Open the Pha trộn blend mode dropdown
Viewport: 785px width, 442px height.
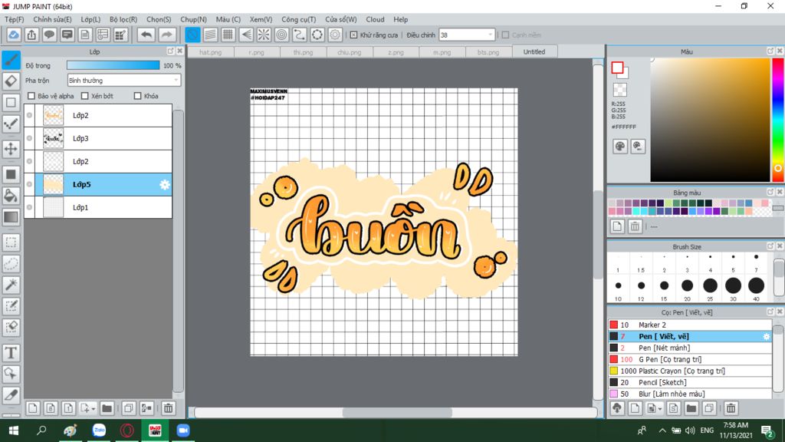[x=124, y=80]
